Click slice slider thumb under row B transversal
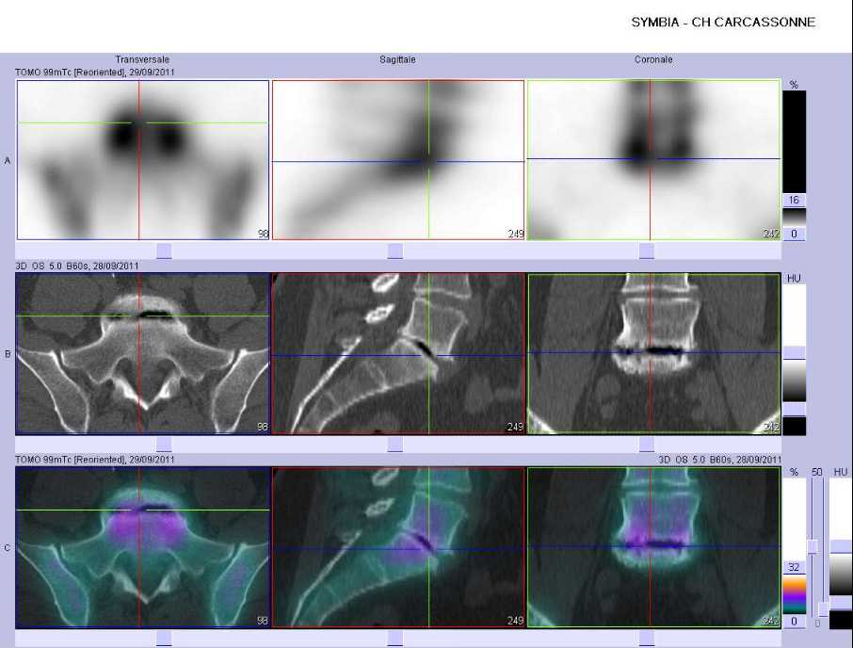This screenshot has width=853, height=648. click(164, 445)
